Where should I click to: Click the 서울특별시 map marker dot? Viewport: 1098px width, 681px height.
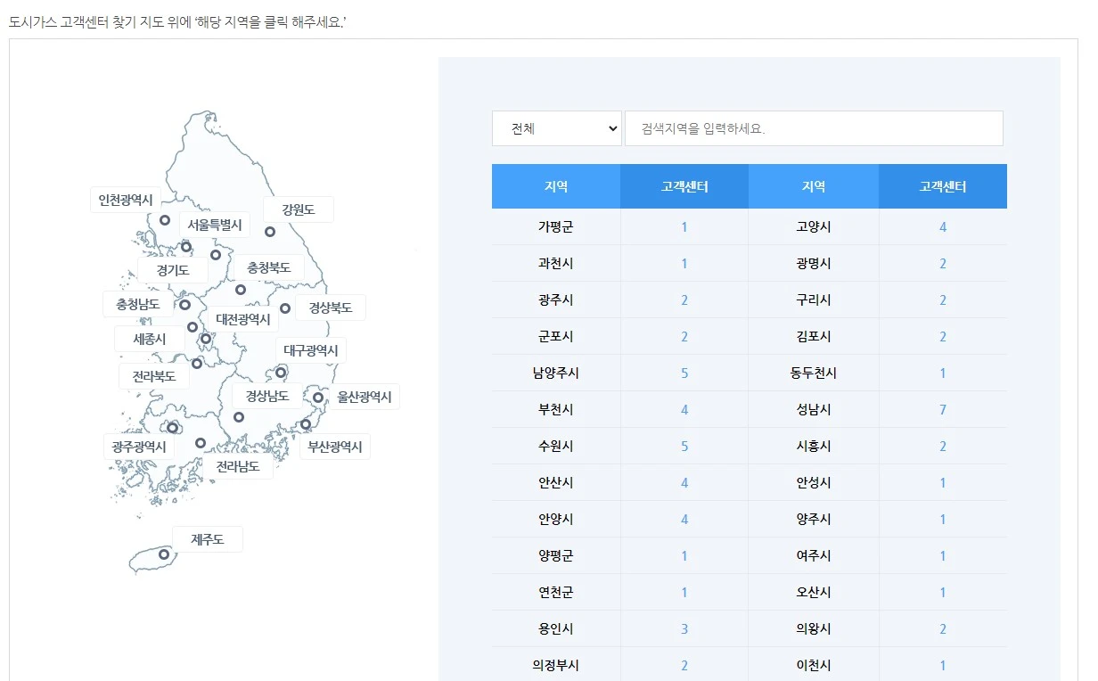pyautogui.click(x=186, y=247)
